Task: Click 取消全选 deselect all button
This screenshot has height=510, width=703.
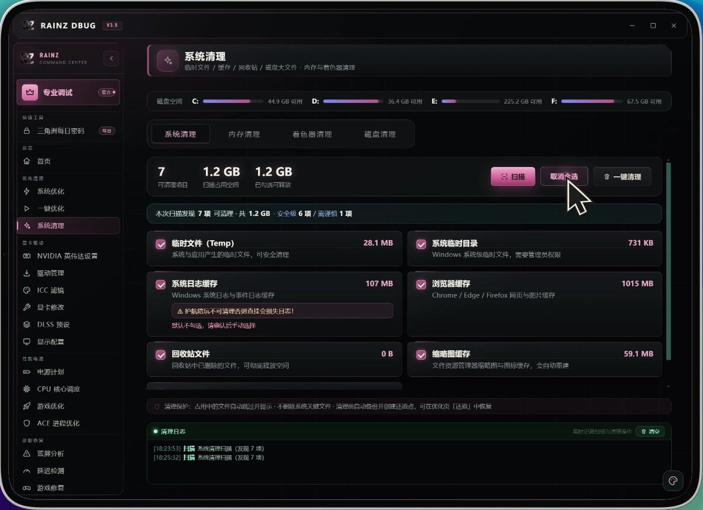Action: pos(564,177)
